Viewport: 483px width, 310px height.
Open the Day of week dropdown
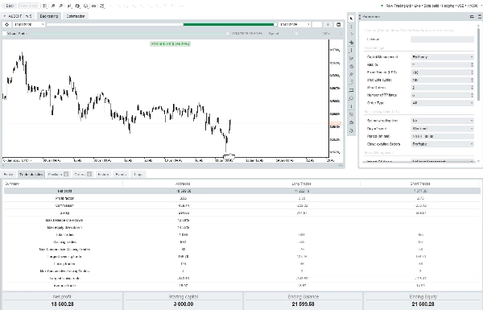click(442, 129)
